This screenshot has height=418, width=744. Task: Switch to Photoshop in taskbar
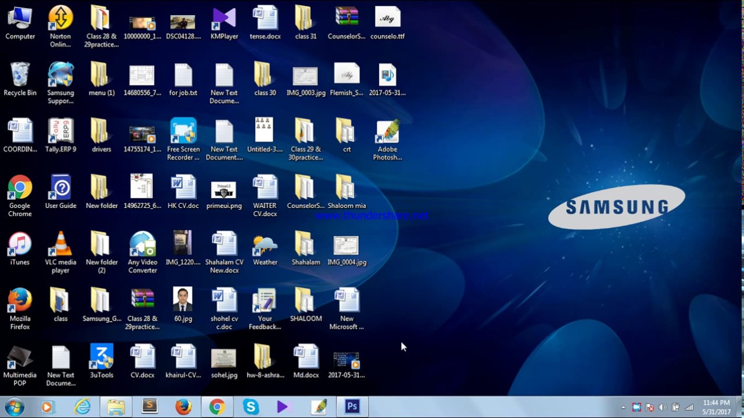coord(352,406)
